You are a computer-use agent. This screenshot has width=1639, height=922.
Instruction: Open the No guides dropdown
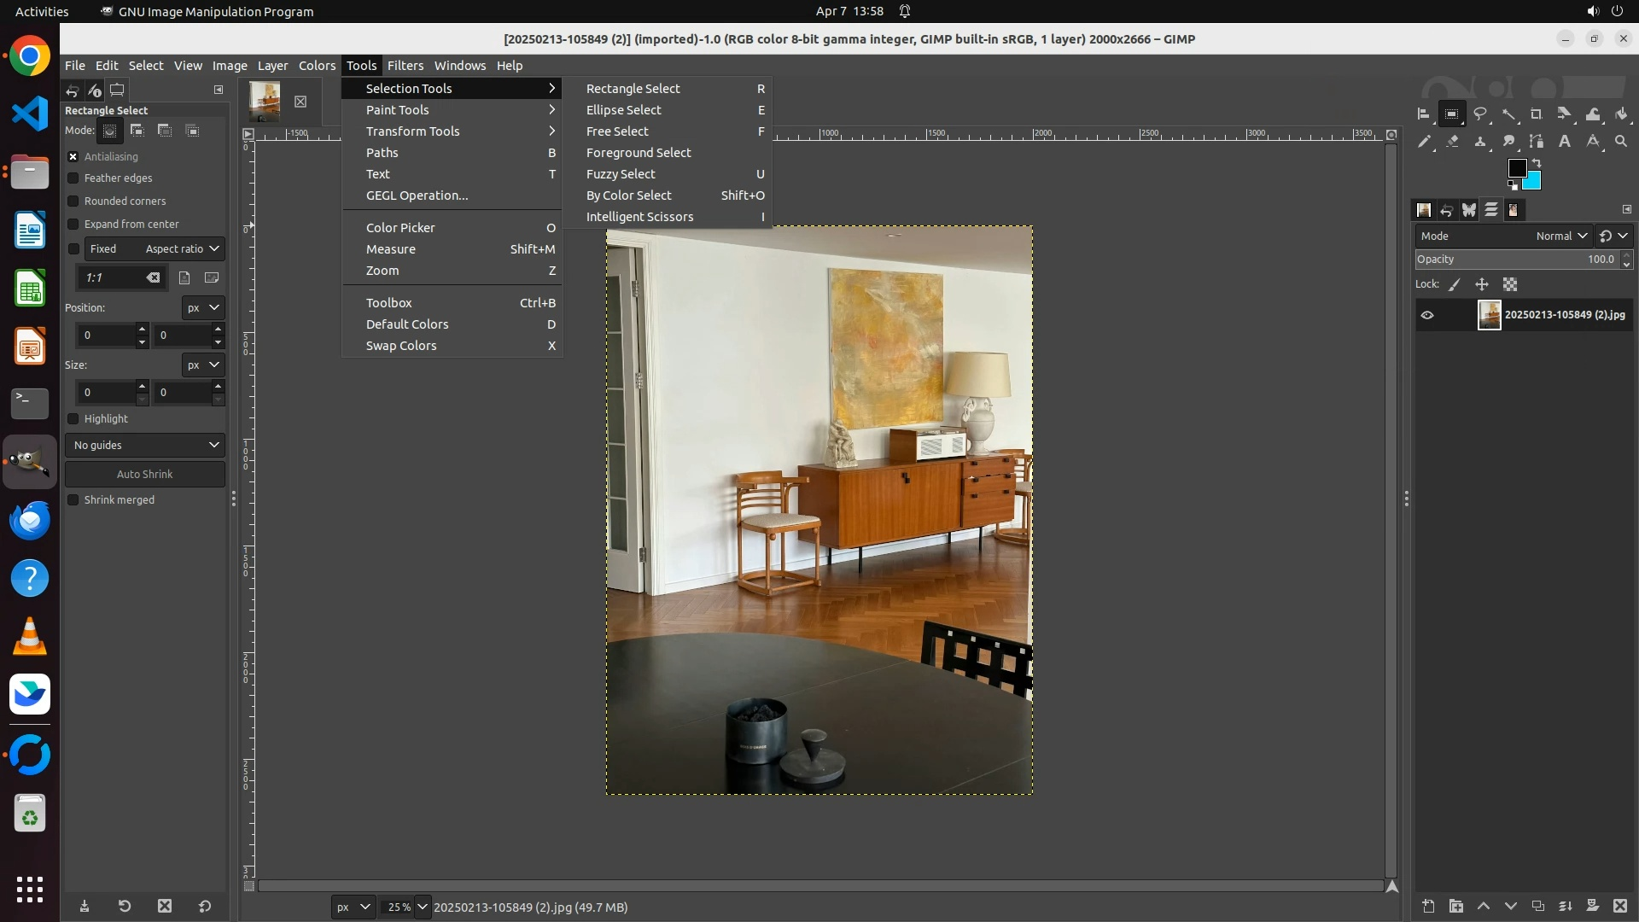(x=144, y=445)
